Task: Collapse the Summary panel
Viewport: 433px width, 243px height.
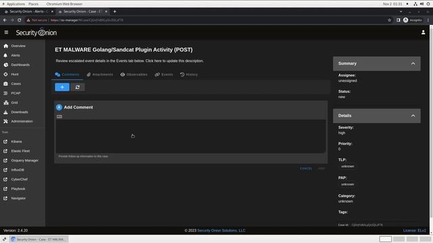Action: (x=413, y=63)
